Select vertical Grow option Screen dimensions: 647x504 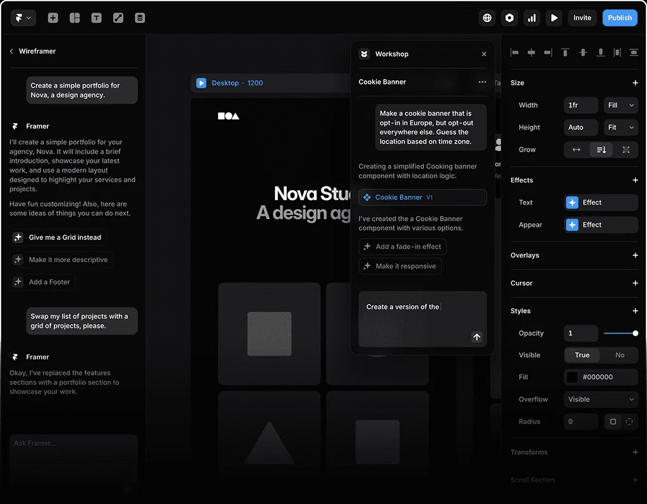[602, 150]
